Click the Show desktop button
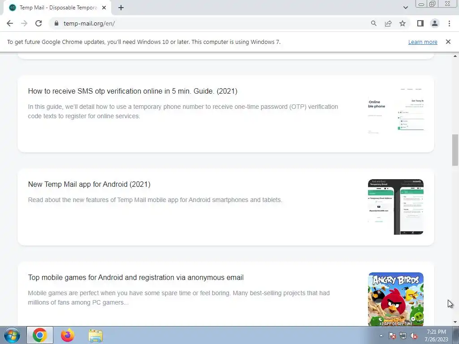 point(456,335)
